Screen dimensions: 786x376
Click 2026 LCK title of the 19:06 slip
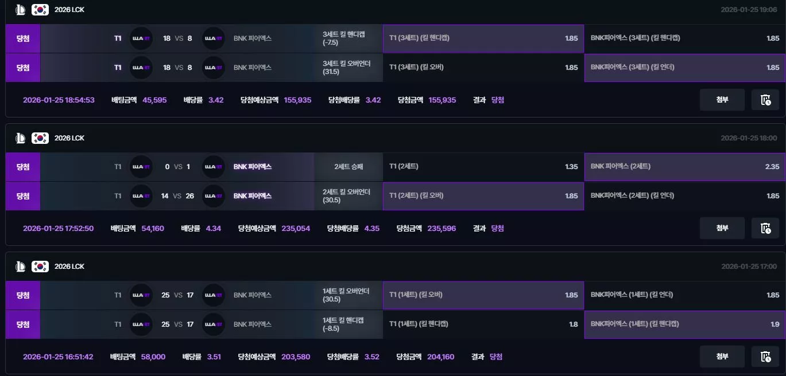pyautogui.click(x=69, y=10)
